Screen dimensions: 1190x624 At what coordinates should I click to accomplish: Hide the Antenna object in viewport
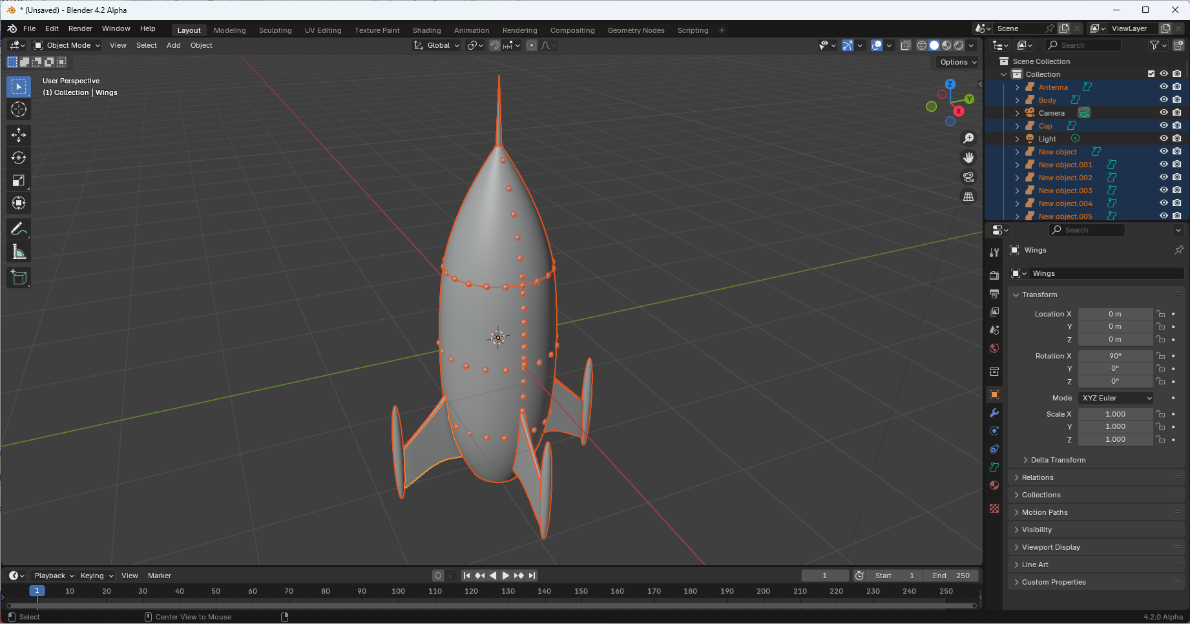point(1164,87)
